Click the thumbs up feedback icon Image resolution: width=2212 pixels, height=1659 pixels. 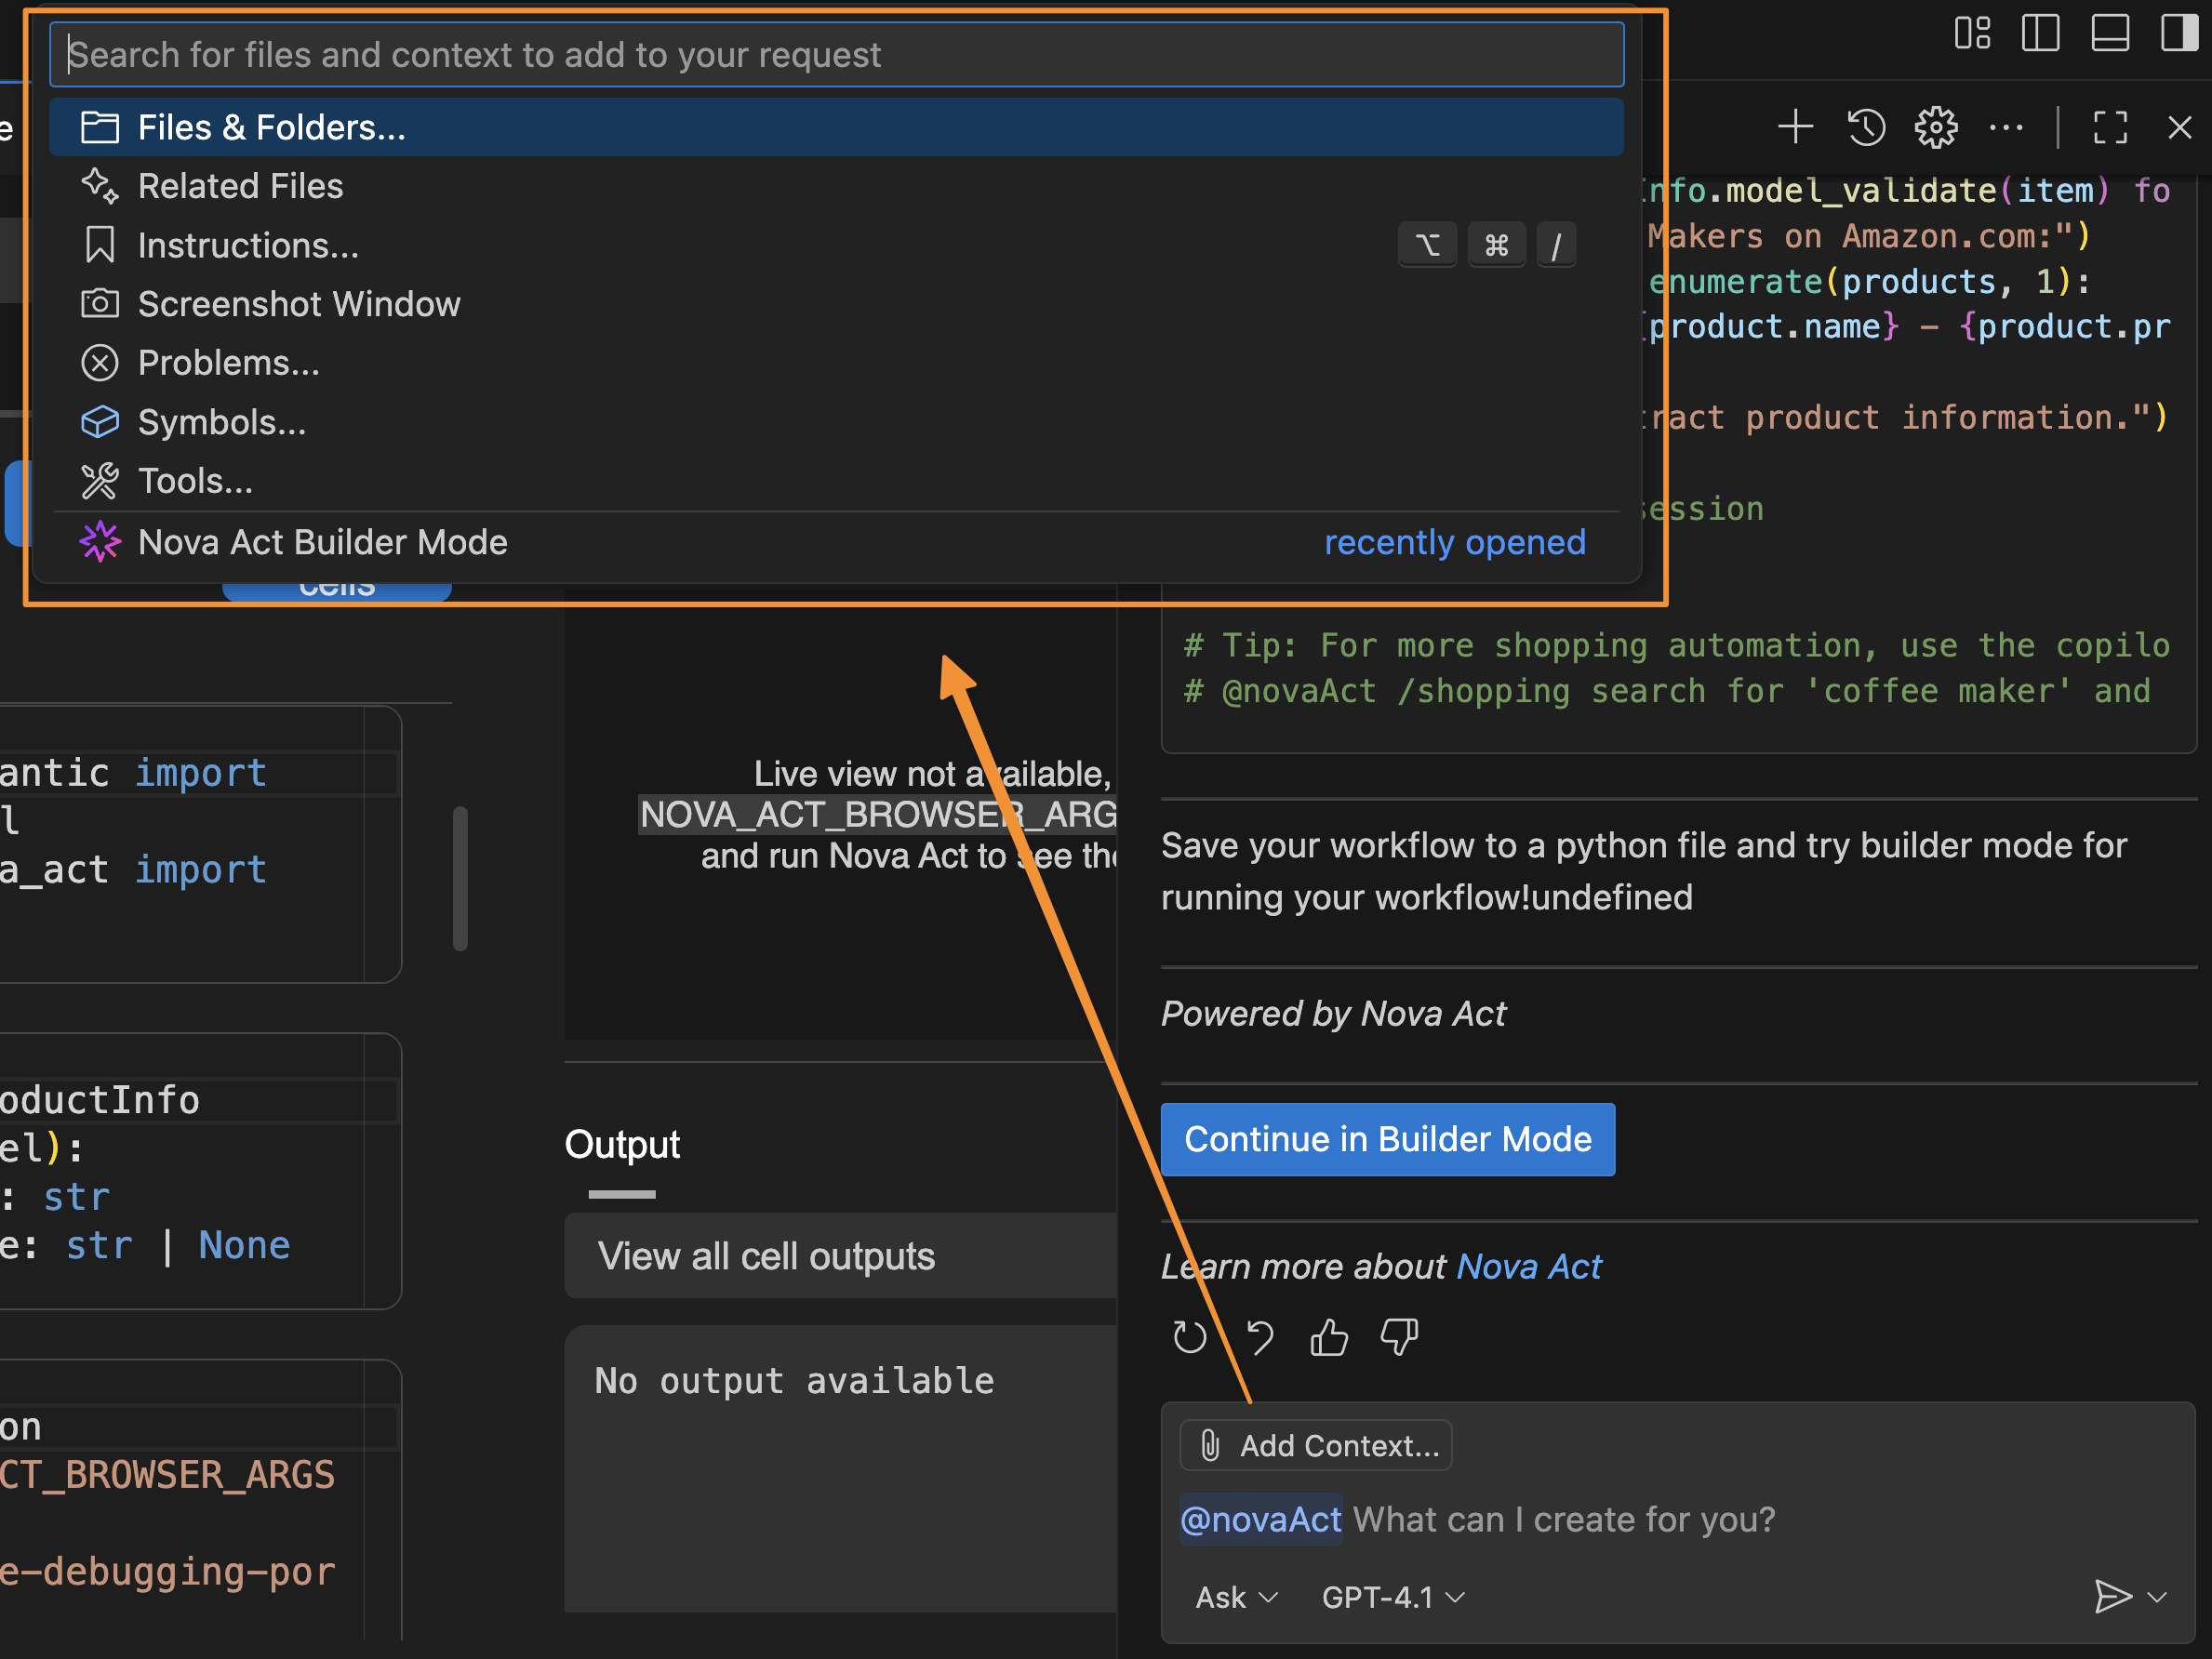[1329, 1337]
